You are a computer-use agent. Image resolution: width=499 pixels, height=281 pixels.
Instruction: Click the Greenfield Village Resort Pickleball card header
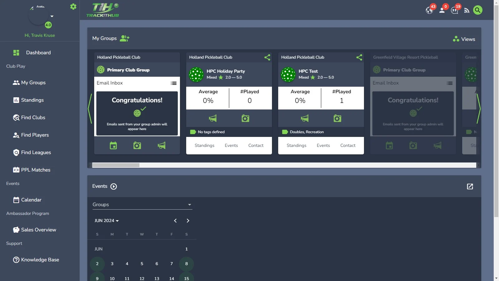click(413, 57)
